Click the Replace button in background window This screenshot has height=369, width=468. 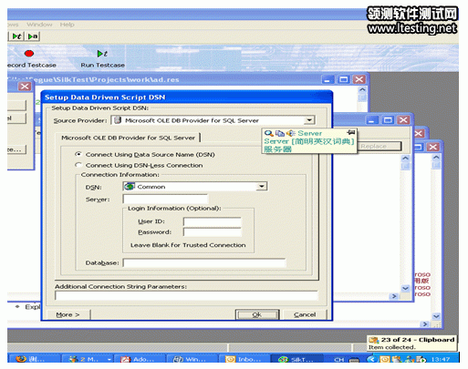pos(380,146)
